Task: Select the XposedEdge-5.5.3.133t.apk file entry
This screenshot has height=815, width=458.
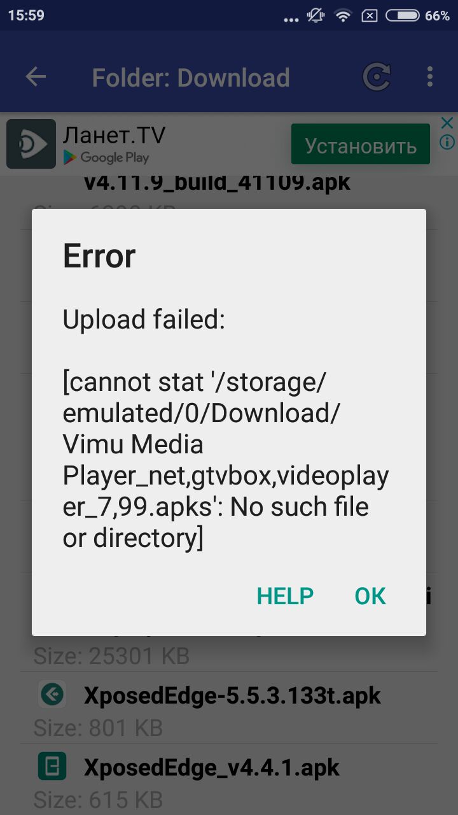Action: [229, 707]
